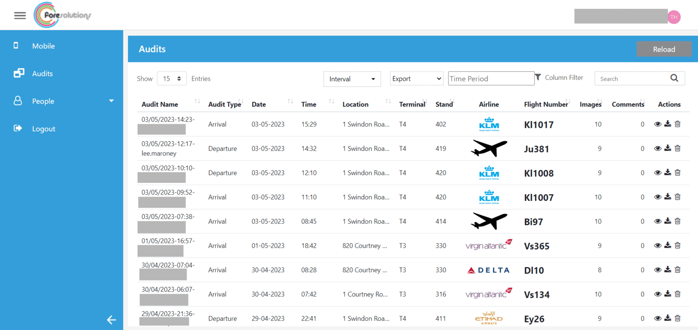Viewport: 698px width, 330px height.
Task: Click the search magnifier icon
Action: coord(674,78)
